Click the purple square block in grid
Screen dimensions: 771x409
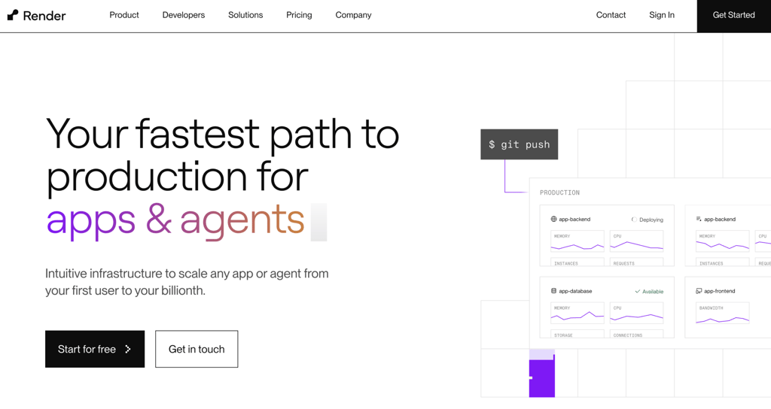click(542, 378)
